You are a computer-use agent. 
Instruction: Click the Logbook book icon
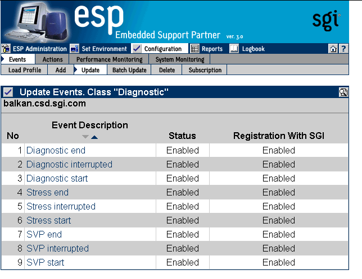(234, 49)
